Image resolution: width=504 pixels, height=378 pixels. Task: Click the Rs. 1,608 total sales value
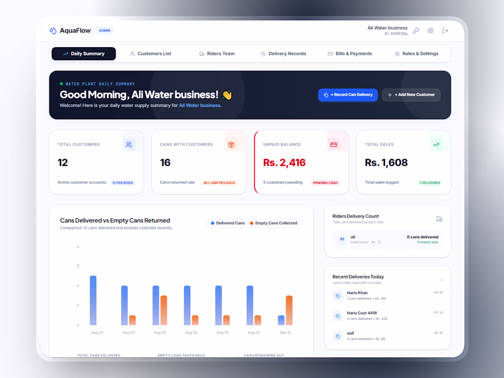[x=386, y=163]
